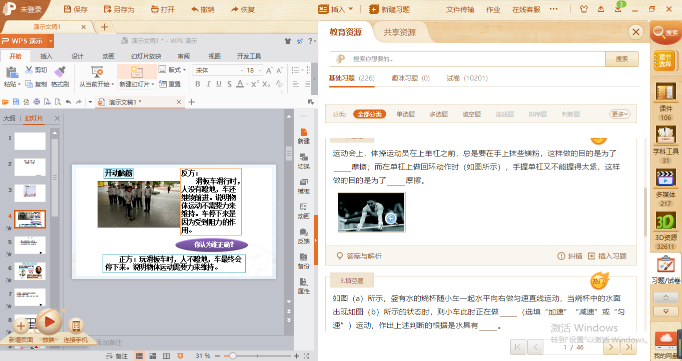682x361 pixels.
Task: Expand the 新建幻灯片 dropdown arrow
Action: coord(153,84)
